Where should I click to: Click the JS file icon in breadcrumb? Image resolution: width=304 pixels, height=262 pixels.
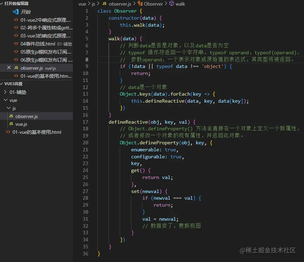point(104,4)
